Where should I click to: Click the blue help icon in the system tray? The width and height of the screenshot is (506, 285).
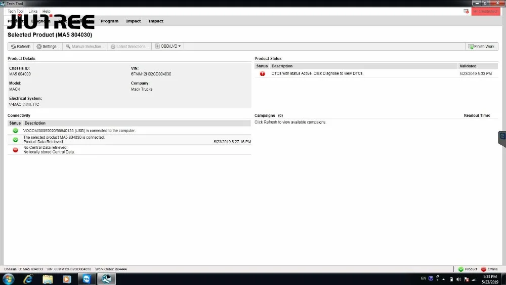pyautogui.click(x=431, y=278)
